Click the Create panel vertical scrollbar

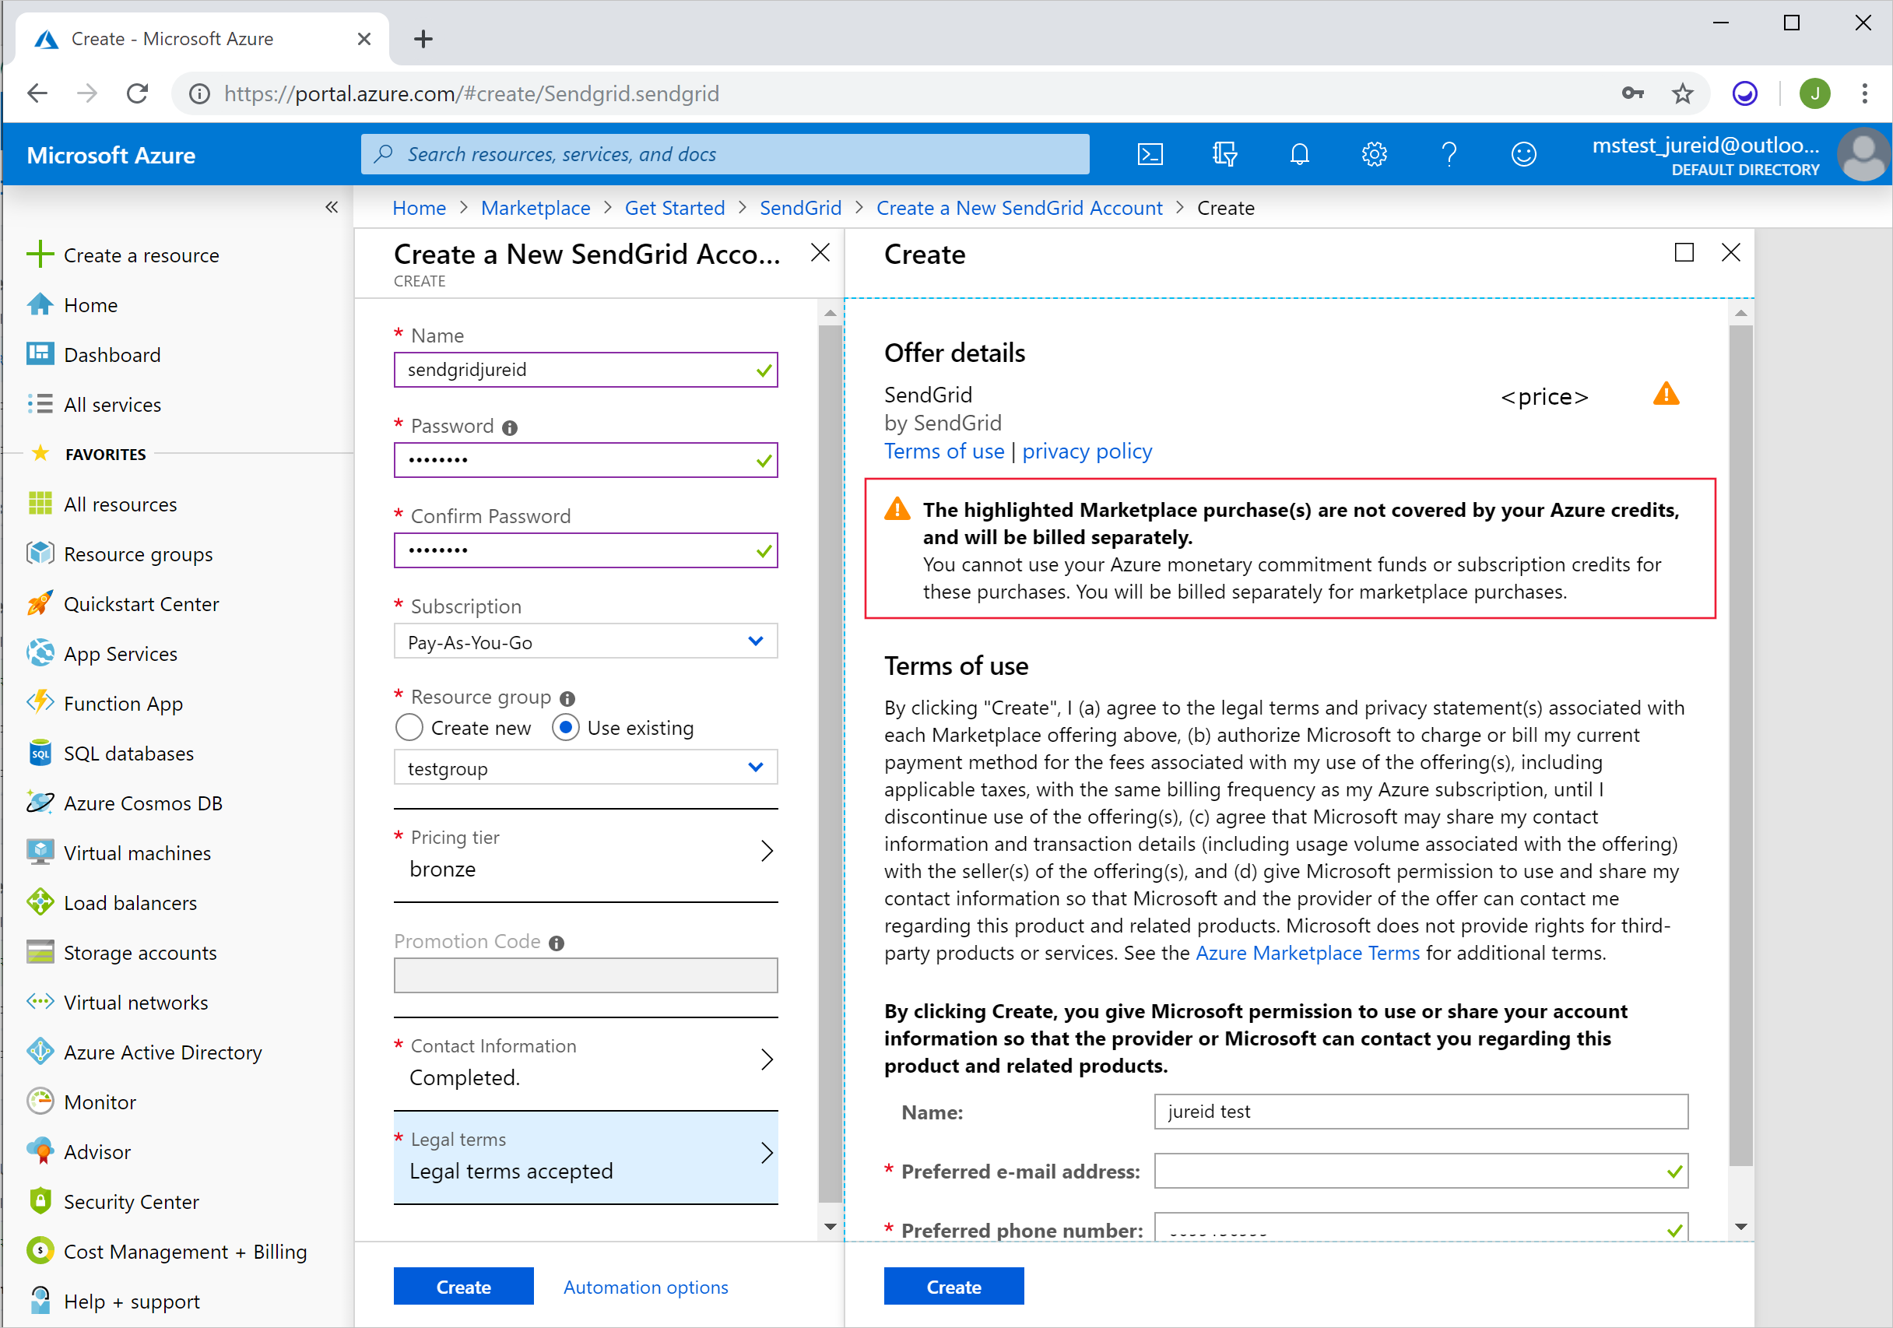point(1740,742)
